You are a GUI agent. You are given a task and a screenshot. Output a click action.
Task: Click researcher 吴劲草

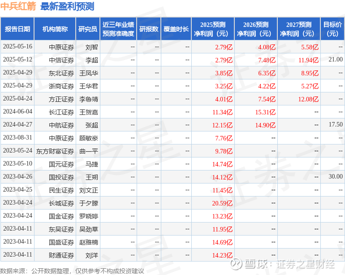coord(89,229)
